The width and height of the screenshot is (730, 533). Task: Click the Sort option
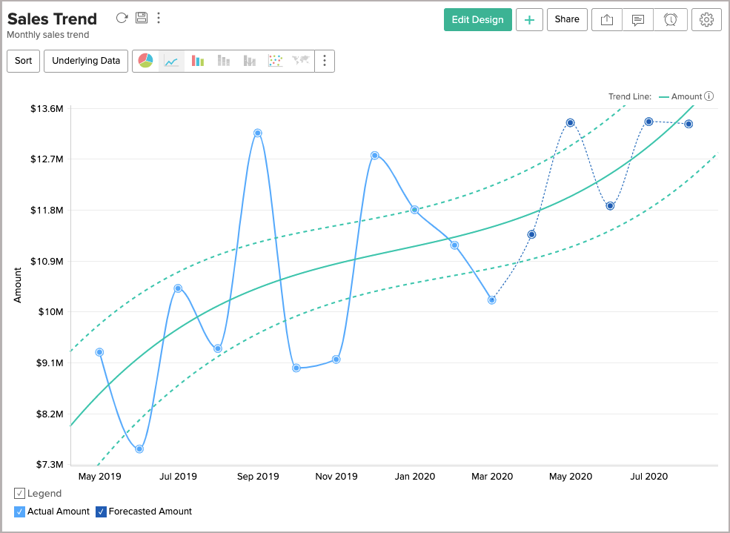23,61
